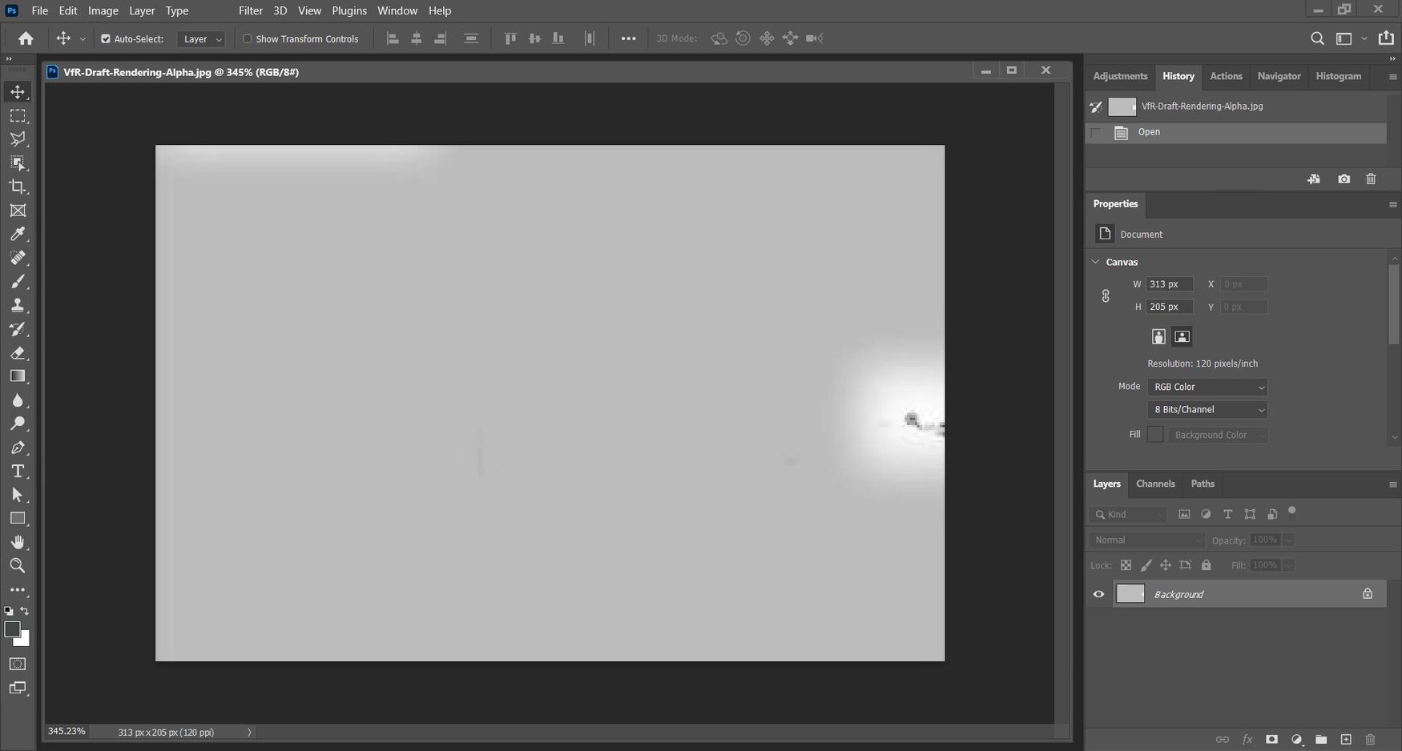Add a layer mask to the layer
The height and width of the screenshot is (751, 1402).
(1271, 740)
